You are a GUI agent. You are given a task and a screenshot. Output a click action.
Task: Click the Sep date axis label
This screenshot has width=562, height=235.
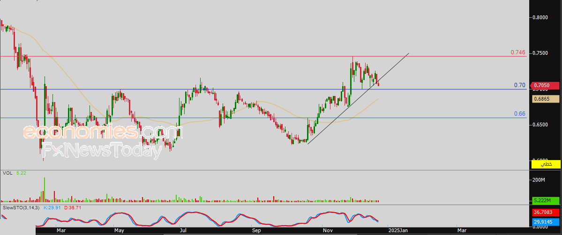[256, 230]
